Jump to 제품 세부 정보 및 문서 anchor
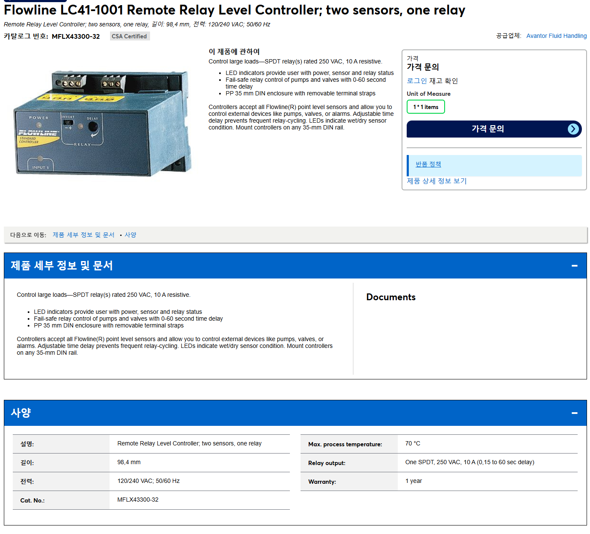590x534 pixels. [84, 235]
